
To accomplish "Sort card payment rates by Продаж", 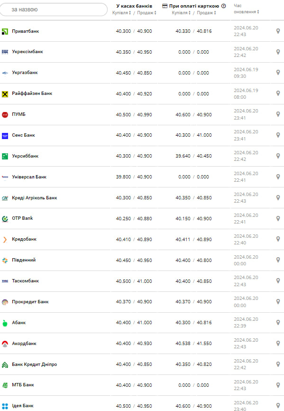I will pyautogui.click(x=206, y=13).
